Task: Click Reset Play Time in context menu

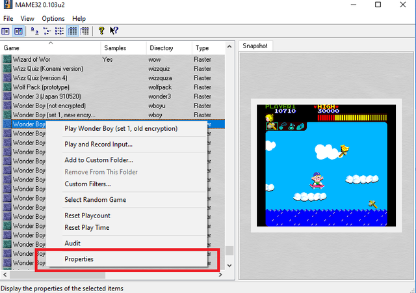Action: tap(127, 228)
